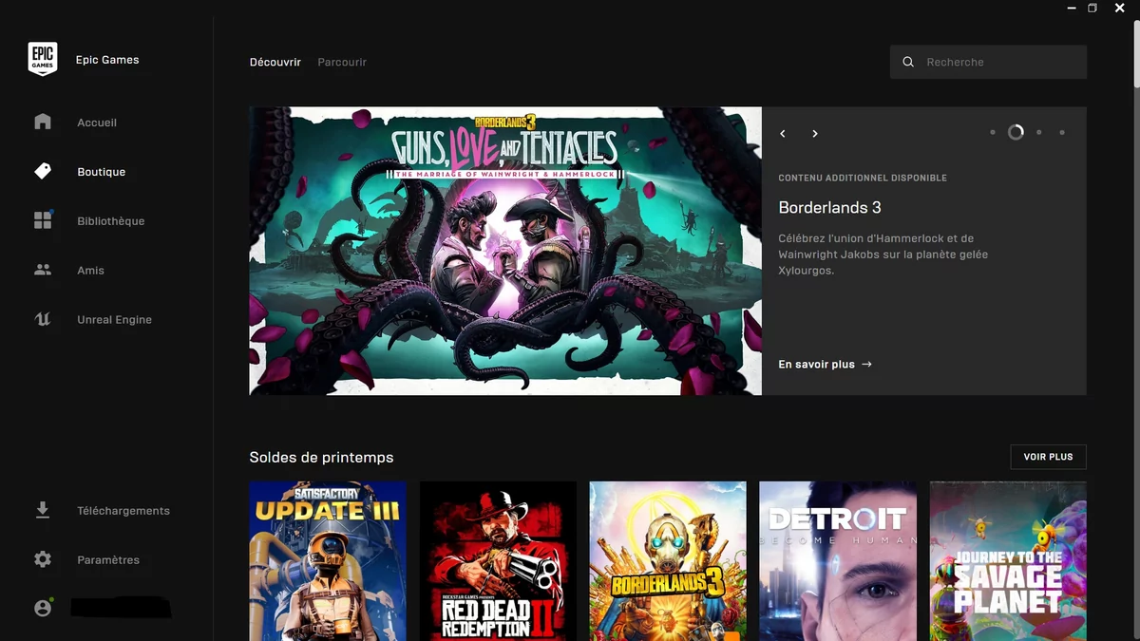Switch to the Découvrir tab
This screenshot has height=641, width=1140.
coord(275,62)
